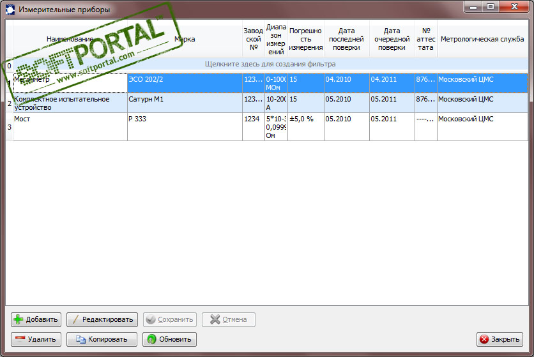Click the filter row 'Щелкните здесь для создания фильтра'
Image resolution: width=534 pixels, height=357 pixels.
270,64
